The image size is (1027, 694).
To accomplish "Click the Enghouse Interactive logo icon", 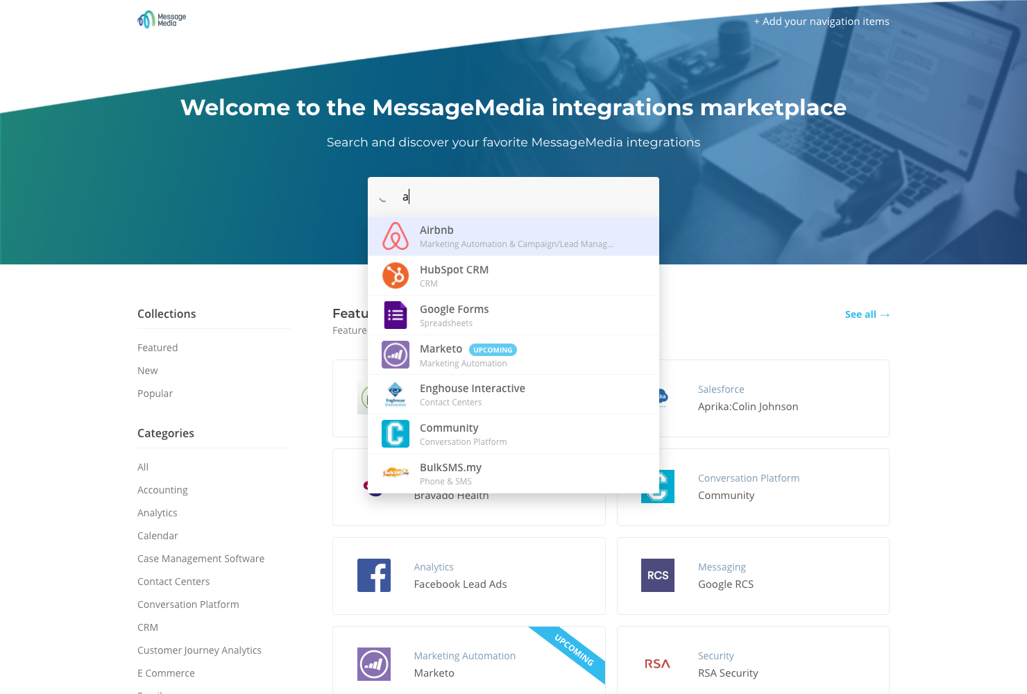I will (x=396, y=394).
